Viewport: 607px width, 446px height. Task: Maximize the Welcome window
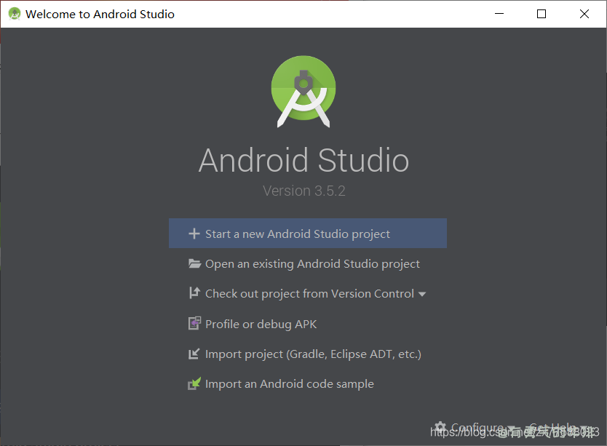pos(541,14)
